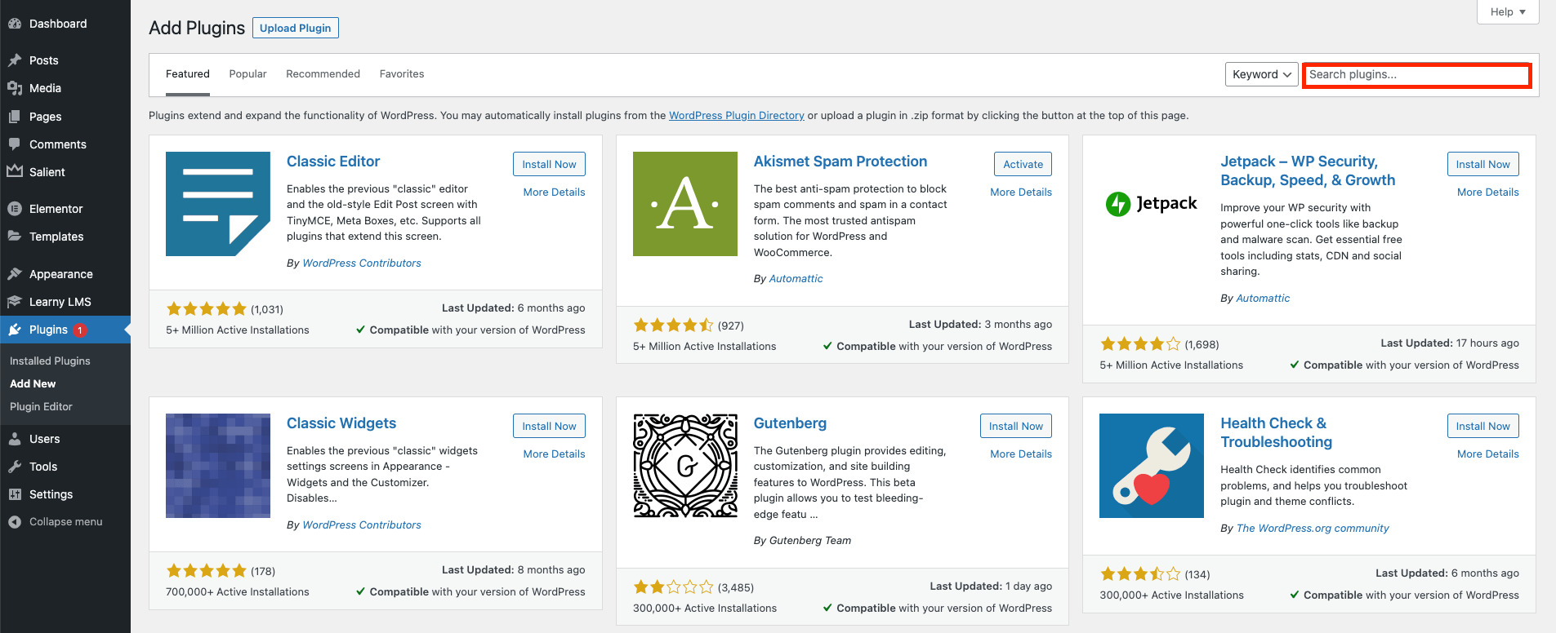Viewport: 1556px width, 633px height.
Task: Click the Pages icon in sidebar
Action: 15,117
